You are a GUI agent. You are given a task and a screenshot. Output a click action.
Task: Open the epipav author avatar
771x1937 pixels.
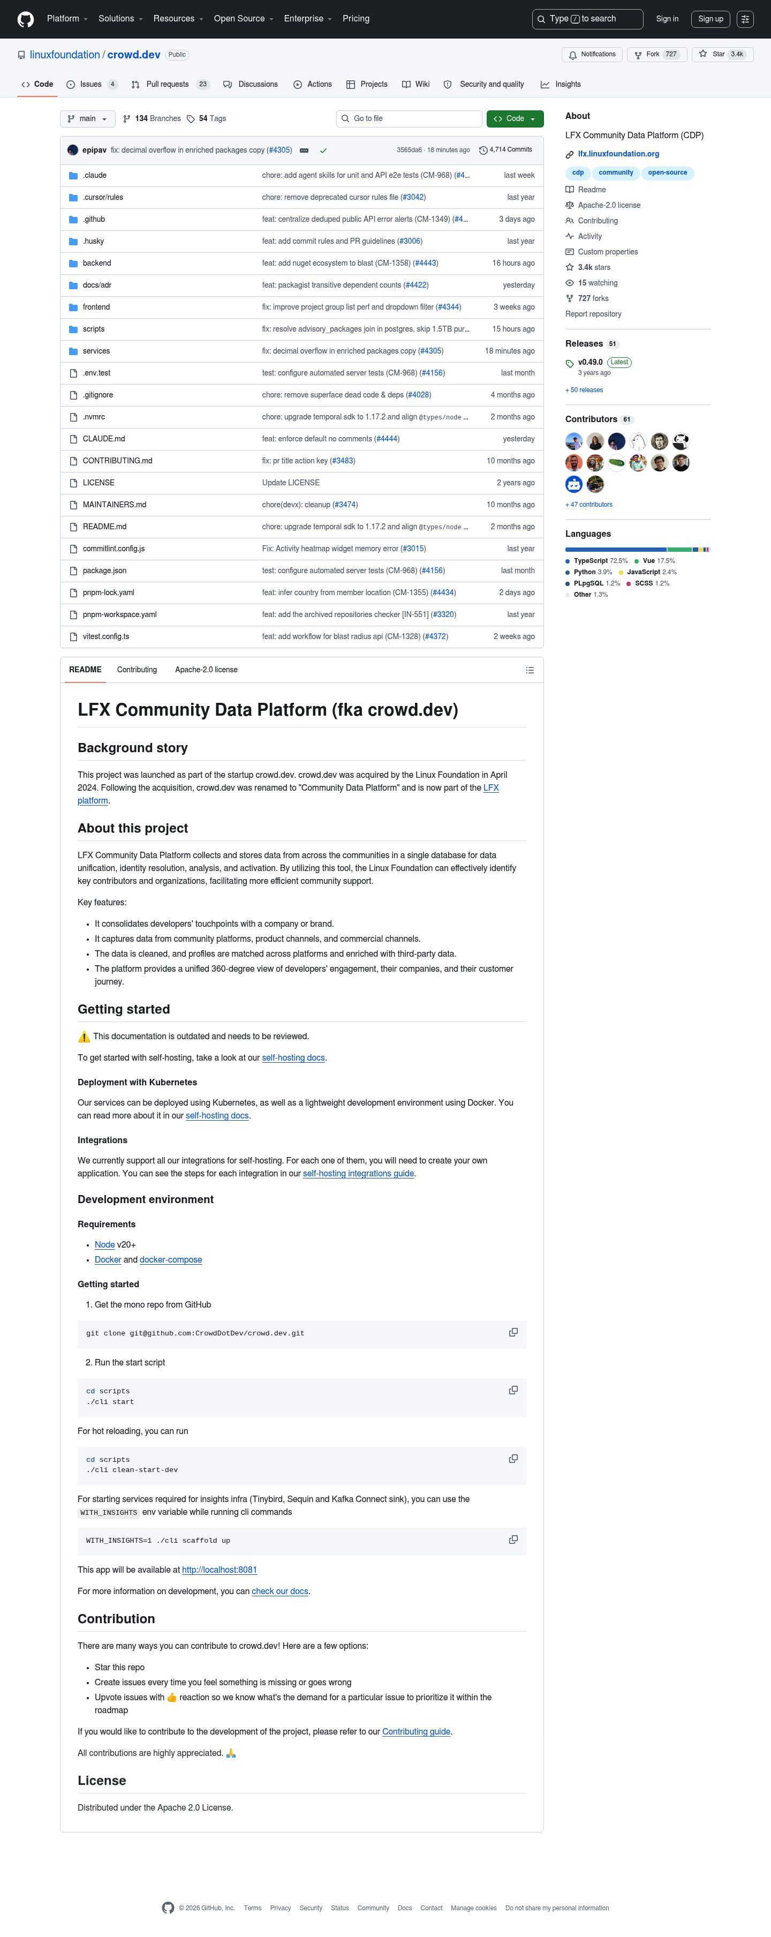pyautogui.click(x=73, y=151)
